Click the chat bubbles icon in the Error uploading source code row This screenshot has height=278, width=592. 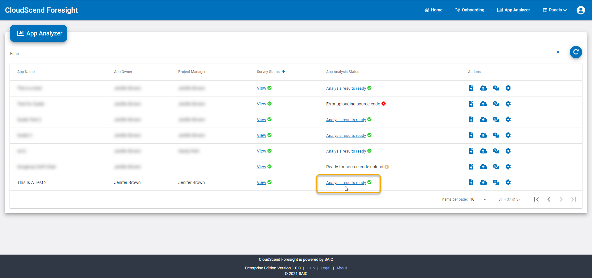(x=496, y=104)
